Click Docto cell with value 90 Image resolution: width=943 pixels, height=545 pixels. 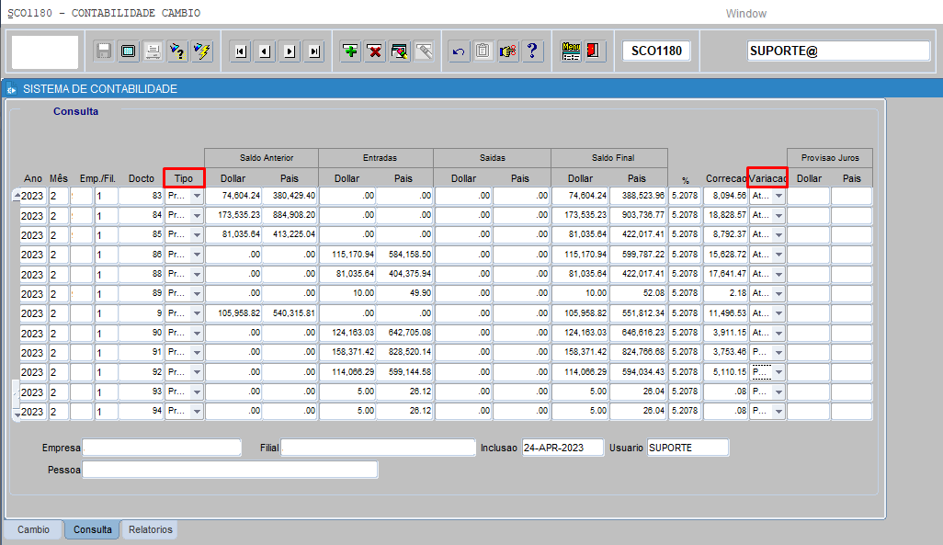point(142,333)
